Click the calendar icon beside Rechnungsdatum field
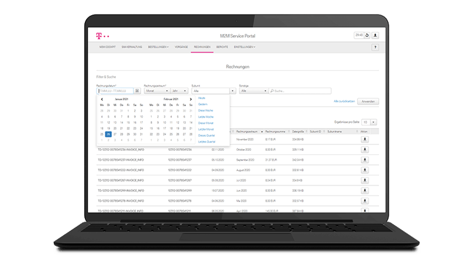This screenshot has height=263, width=474. coord(137,91)
